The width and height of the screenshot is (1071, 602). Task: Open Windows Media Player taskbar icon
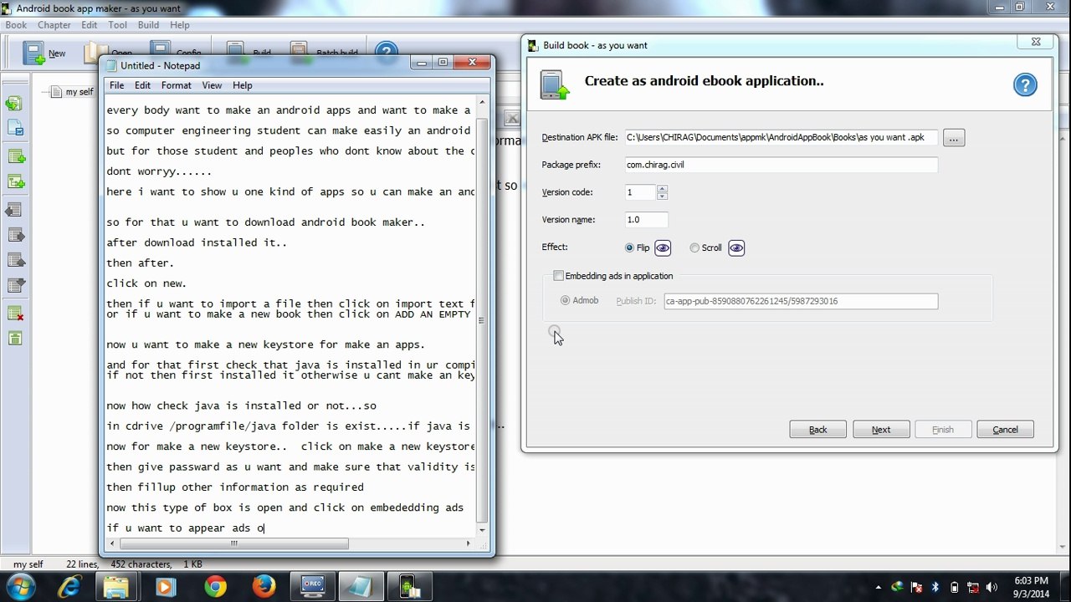click(x=165, y=587)
